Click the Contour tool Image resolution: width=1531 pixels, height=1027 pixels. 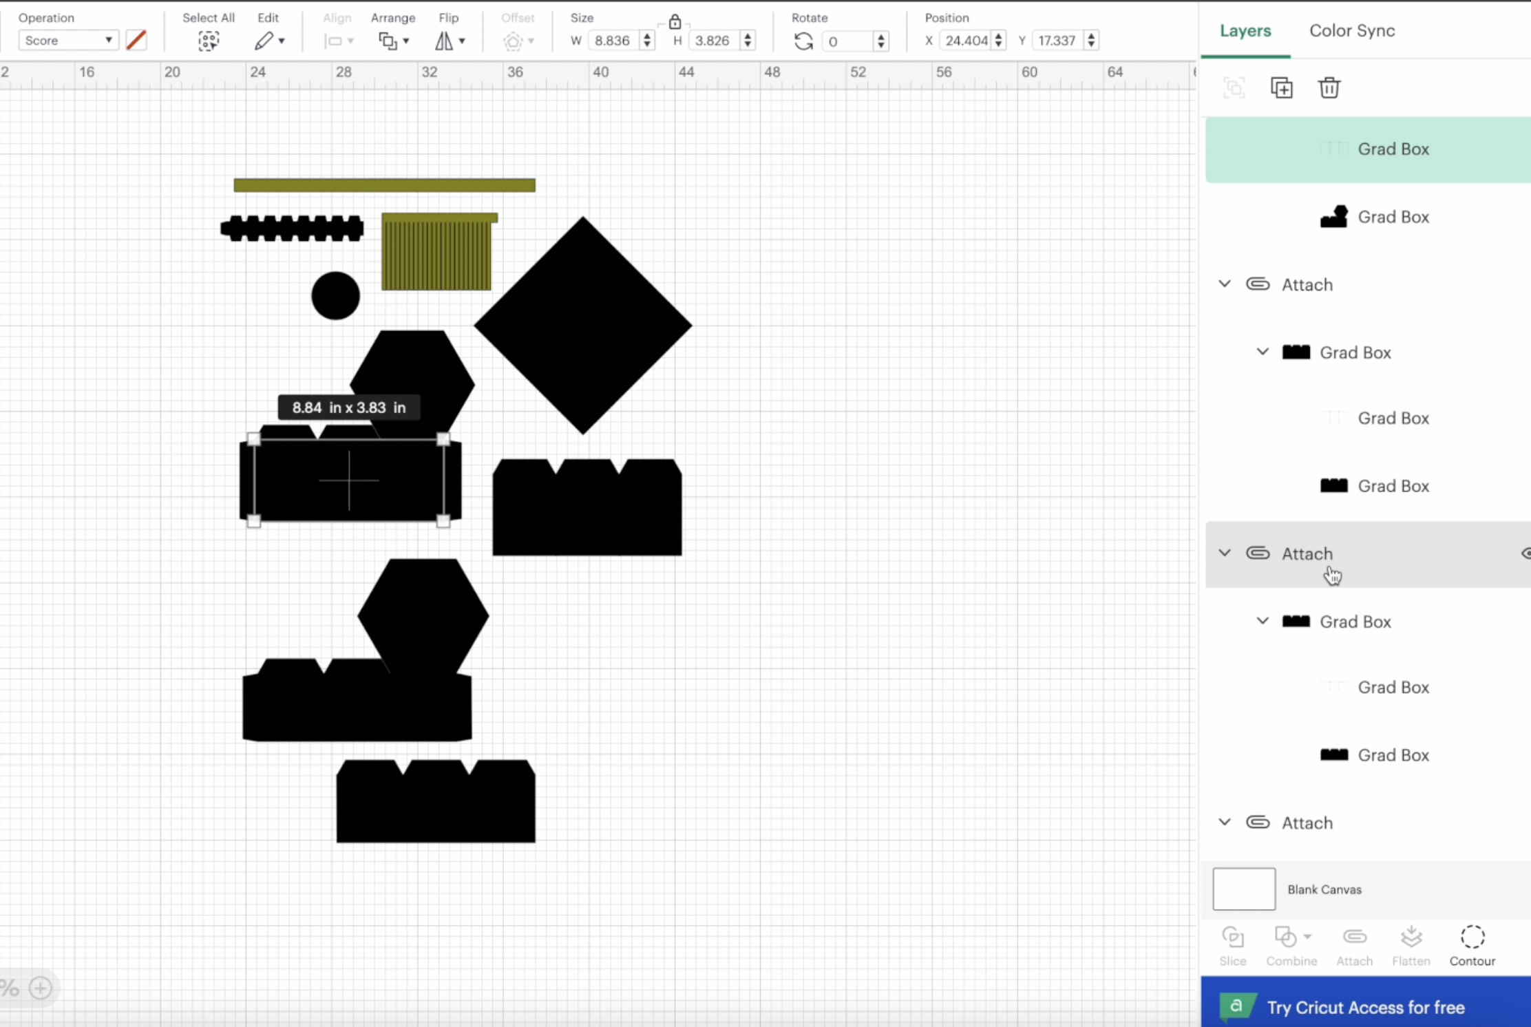click(x=1472, y=946)
